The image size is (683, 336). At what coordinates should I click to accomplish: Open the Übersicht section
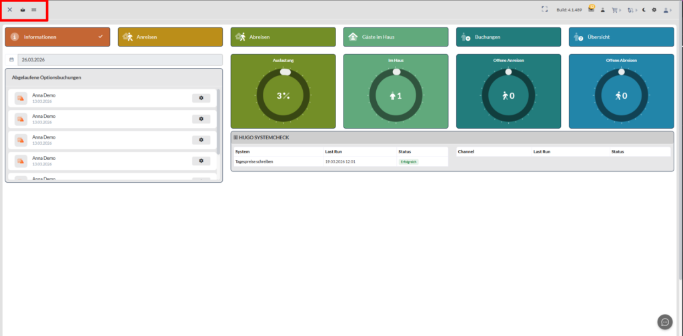[x=621, y=37]
